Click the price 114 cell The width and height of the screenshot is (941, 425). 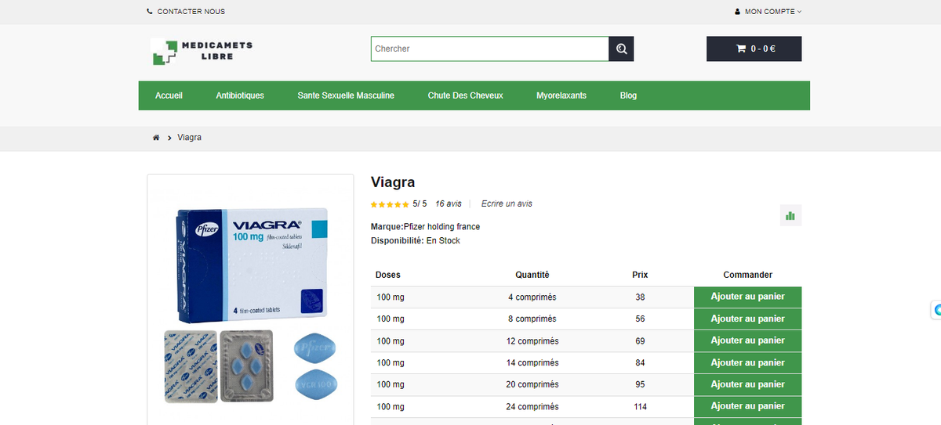point(640,407)
